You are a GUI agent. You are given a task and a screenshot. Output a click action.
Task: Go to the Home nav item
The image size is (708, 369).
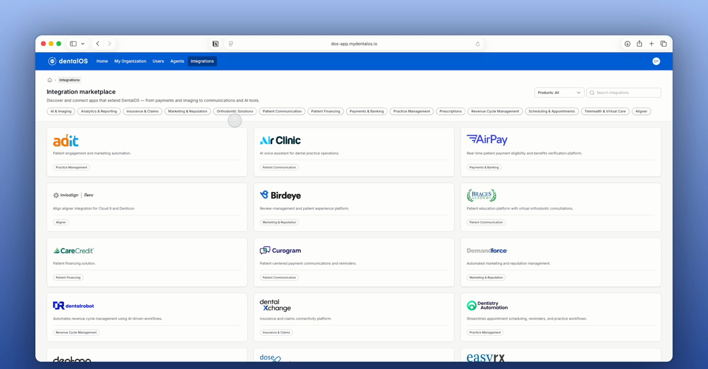pos(102,61)
